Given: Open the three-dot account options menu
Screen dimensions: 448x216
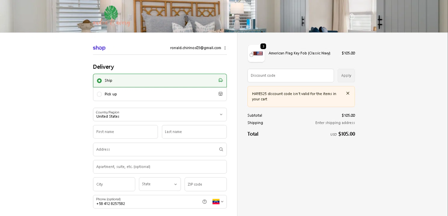Looking at the screenshot, I should (225, 48).
